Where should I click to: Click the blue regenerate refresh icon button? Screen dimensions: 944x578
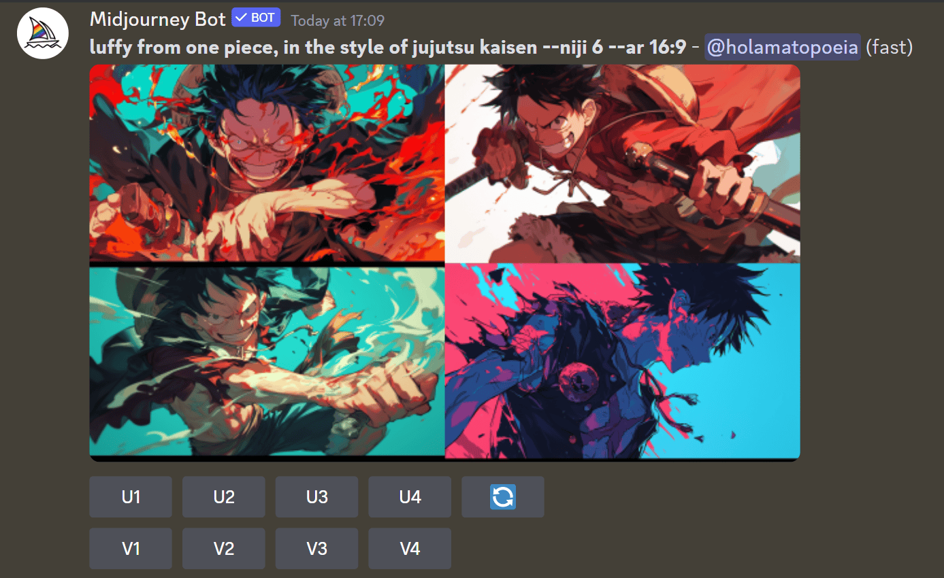pyautogui.click(x=503, y=497)
